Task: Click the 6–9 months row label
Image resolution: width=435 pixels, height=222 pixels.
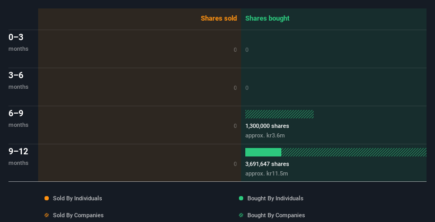Action: point(19,119)
